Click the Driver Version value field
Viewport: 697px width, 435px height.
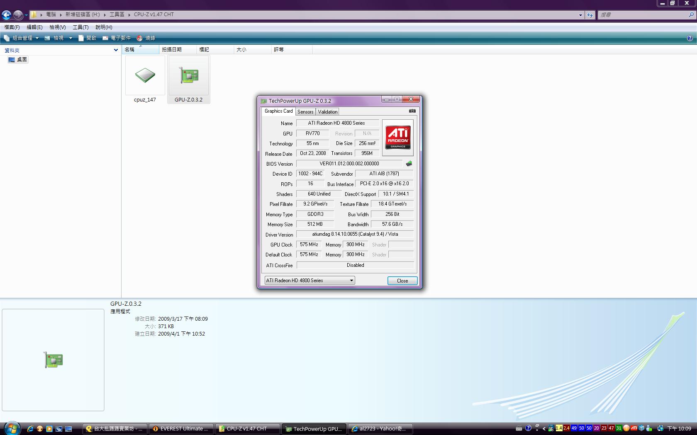point(355,234)
